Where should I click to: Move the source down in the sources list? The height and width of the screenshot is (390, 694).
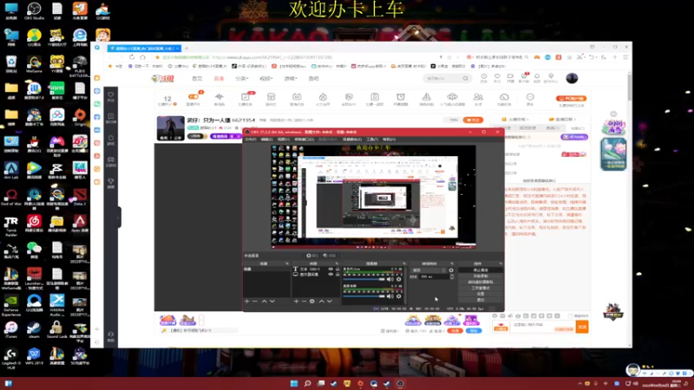click(x=330, y=301)
